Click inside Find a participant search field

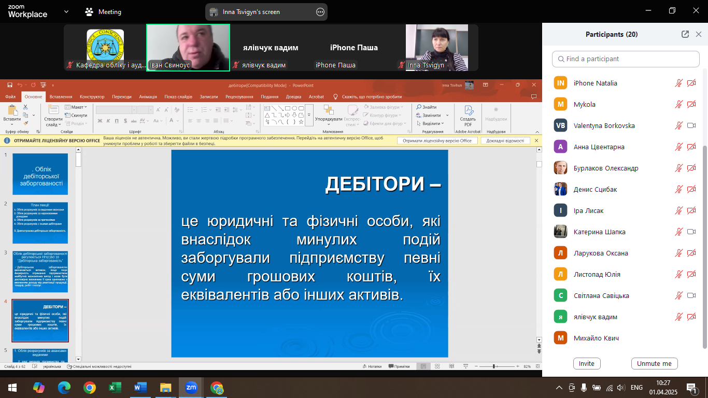(x=625, y=59)
